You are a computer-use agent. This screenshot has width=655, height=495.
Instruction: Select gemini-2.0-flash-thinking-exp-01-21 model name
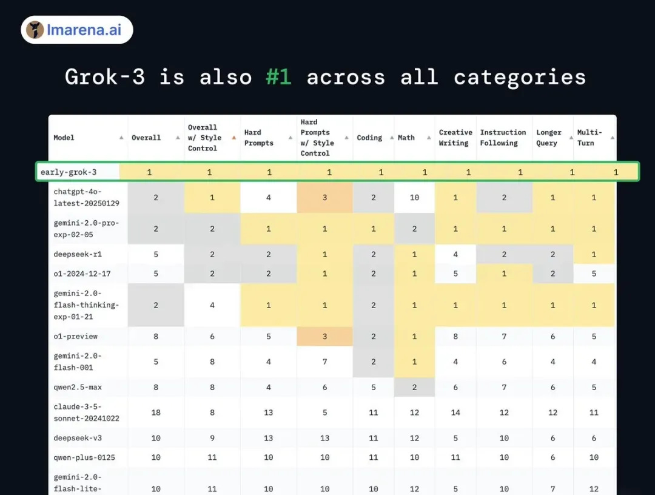86,305
